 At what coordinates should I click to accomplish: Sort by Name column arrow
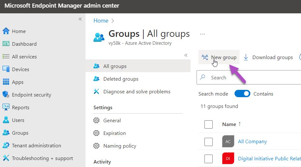point(240,124)
